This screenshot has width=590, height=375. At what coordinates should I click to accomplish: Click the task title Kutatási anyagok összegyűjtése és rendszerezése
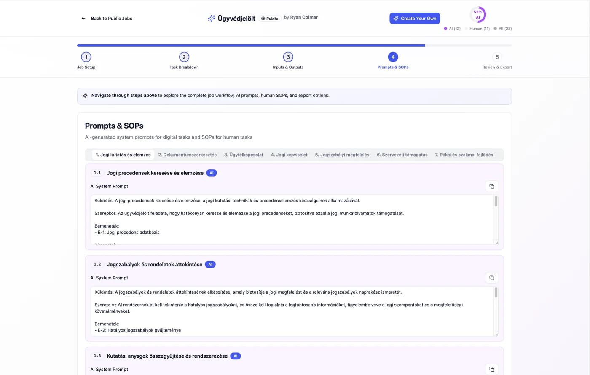point(167,356)
